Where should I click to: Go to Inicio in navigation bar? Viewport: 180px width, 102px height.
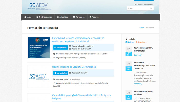28,17
